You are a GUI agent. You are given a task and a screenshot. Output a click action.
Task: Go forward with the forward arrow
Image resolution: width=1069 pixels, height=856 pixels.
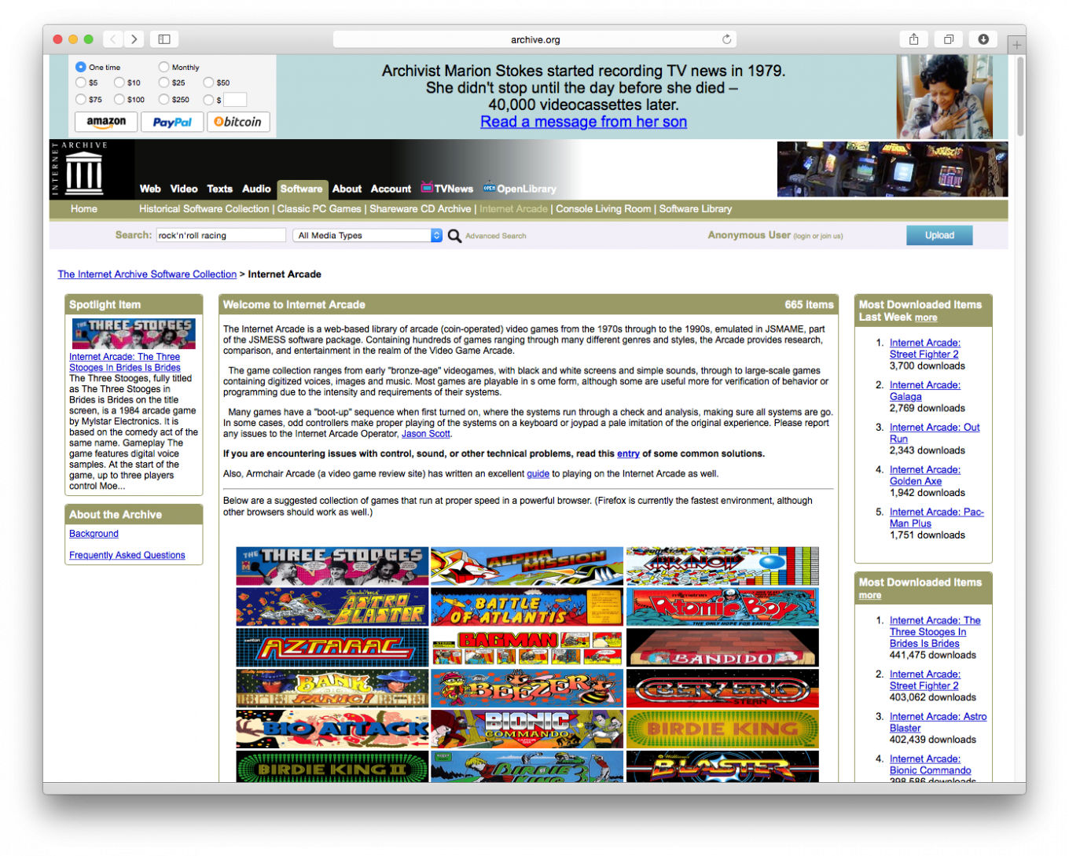pyautogui.click(x=134, y=39)
